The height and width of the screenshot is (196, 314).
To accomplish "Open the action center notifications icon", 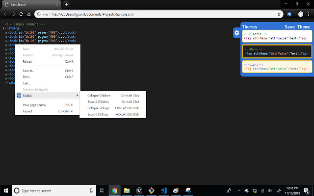I will click(306, 191).
